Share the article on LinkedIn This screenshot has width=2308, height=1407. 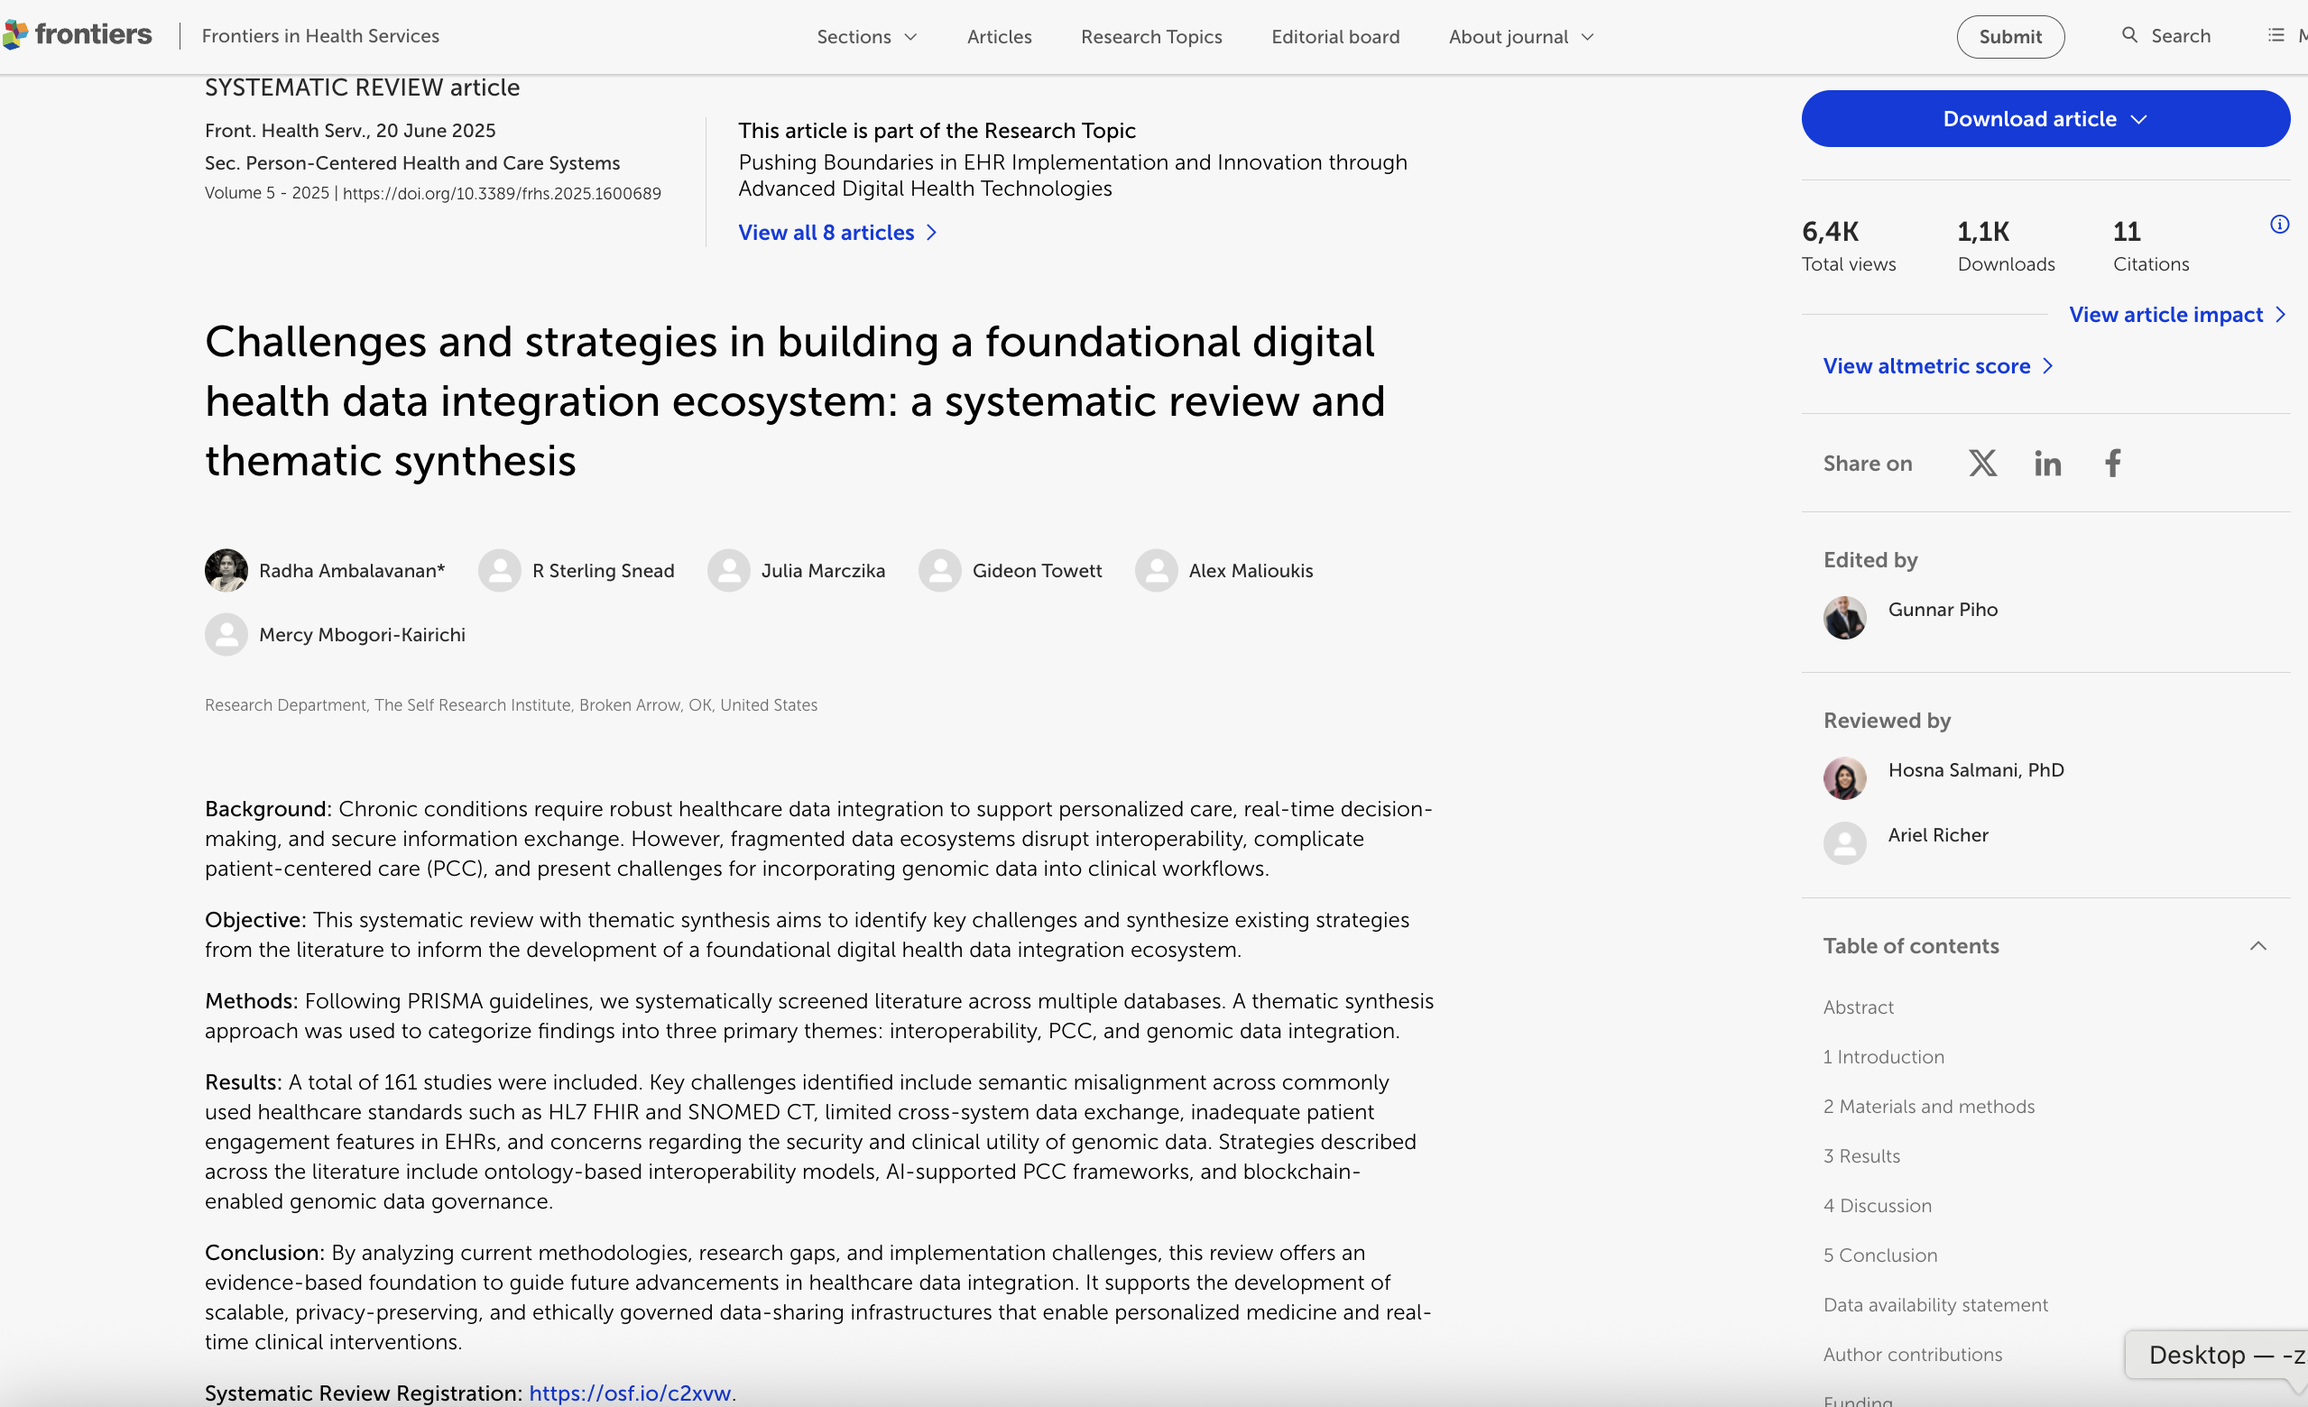tap(2046, 463)
